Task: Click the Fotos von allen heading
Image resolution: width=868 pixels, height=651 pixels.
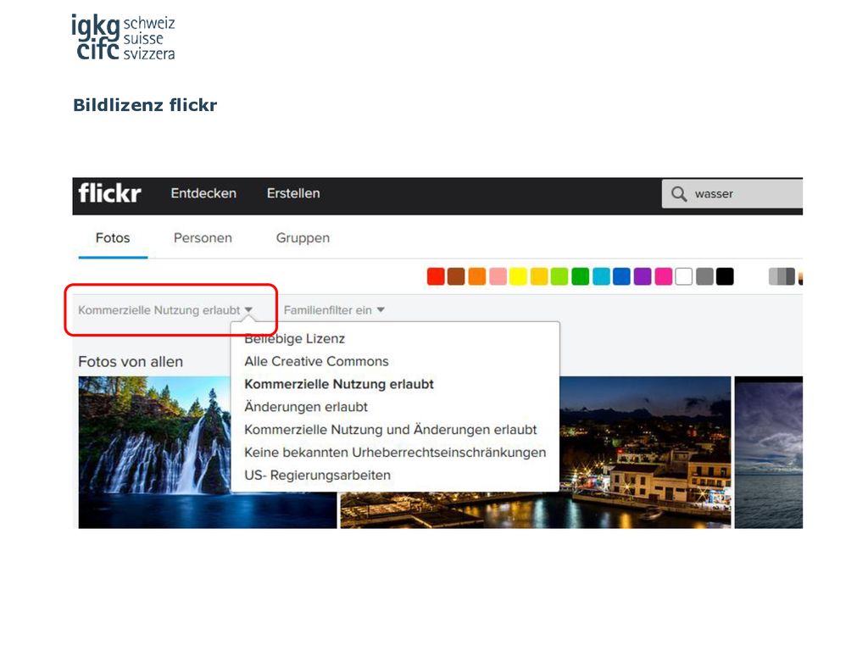Action: (131, 361)
